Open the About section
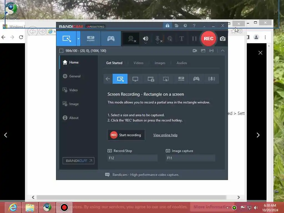Image resolution: width=284 pixels, height=213 pixels. tap(78, 118)
